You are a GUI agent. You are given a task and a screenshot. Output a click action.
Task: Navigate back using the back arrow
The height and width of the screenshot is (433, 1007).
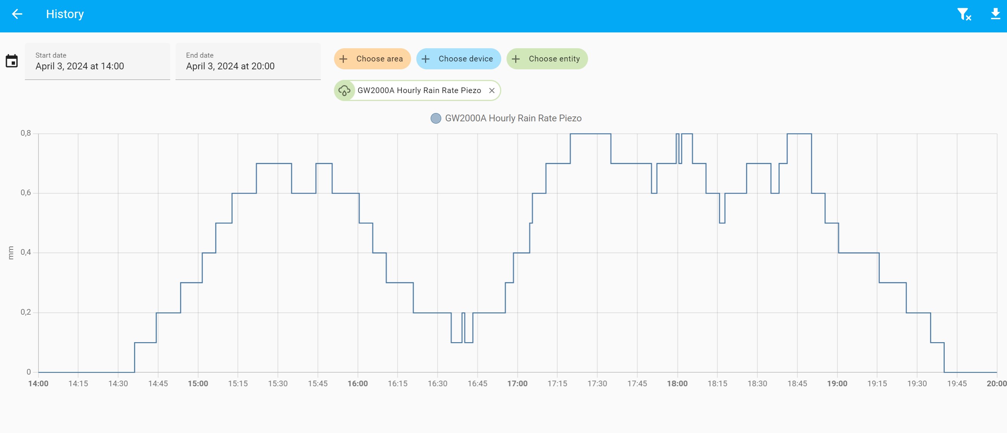tap(17, 14)
